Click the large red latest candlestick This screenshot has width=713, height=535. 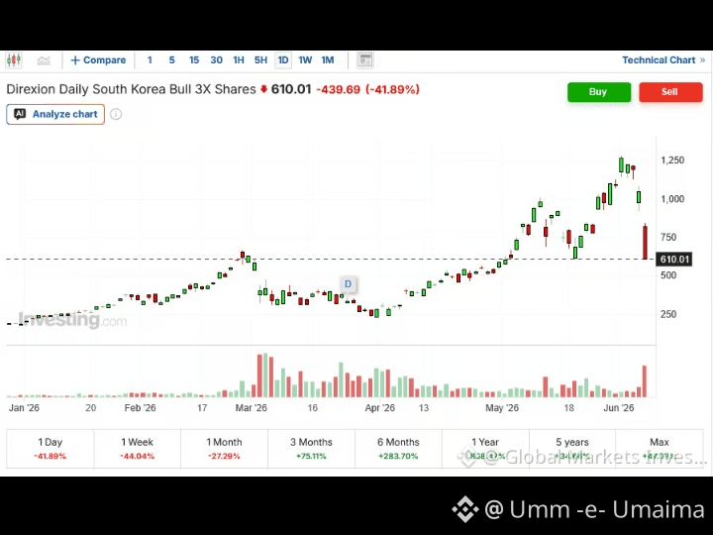point(645,243)
